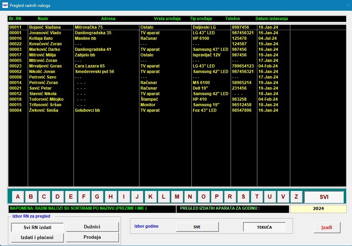Click the letter K filter button
This screenshot has height=246, width=352.
(151, 197)
